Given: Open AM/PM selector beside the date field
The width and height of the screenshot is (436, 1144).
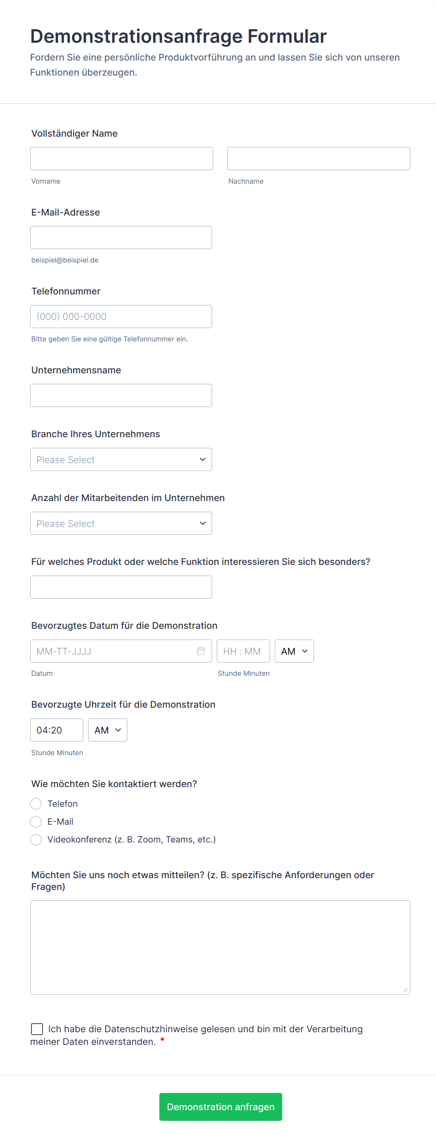Looking at the screenshot, I should click(x=294, y=651).
